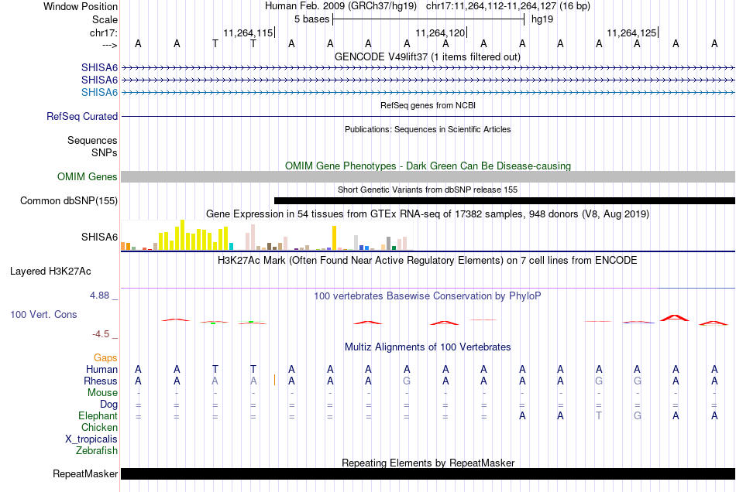This screenshot has height=492, width=736.
Task: Select the chr17:11,264,112-11,264,127 (16 bp) position text
Action: [508, 6]
